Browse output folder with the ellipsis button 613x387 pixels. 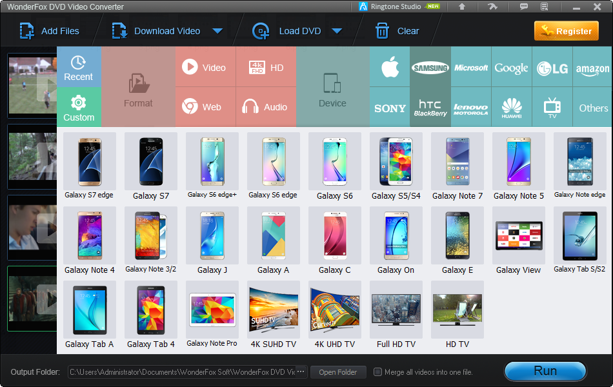point(301,372)
